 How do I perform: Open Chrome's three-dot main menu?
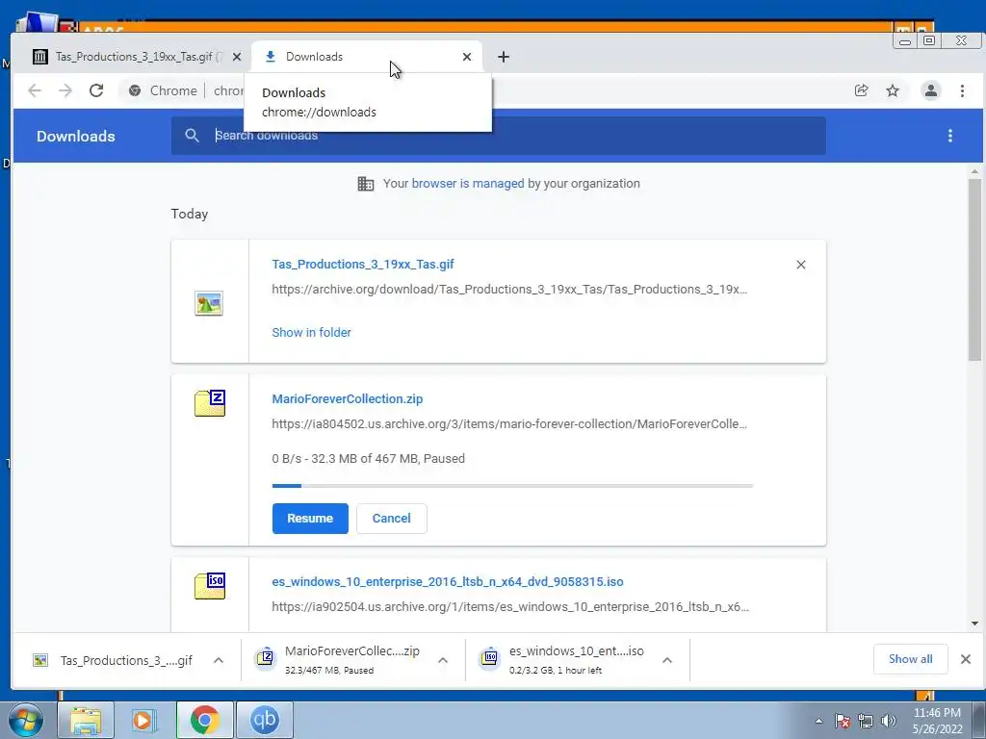[x=962, y=90]
